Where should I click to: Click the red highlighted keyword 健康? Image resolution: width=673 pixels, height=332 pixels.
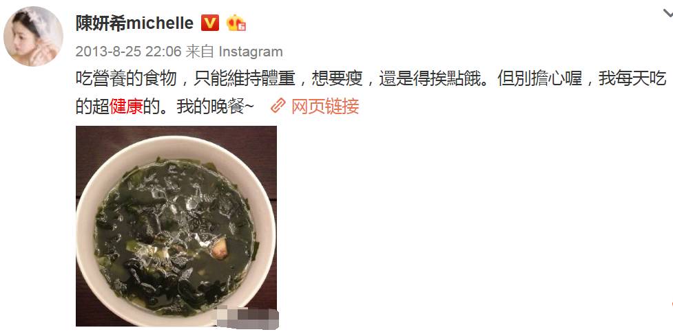[x=126, y=107]
